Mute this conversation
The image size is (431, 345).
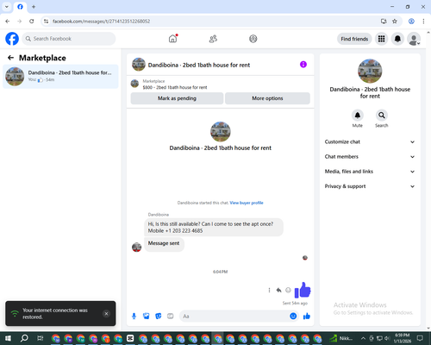[358, 116]
